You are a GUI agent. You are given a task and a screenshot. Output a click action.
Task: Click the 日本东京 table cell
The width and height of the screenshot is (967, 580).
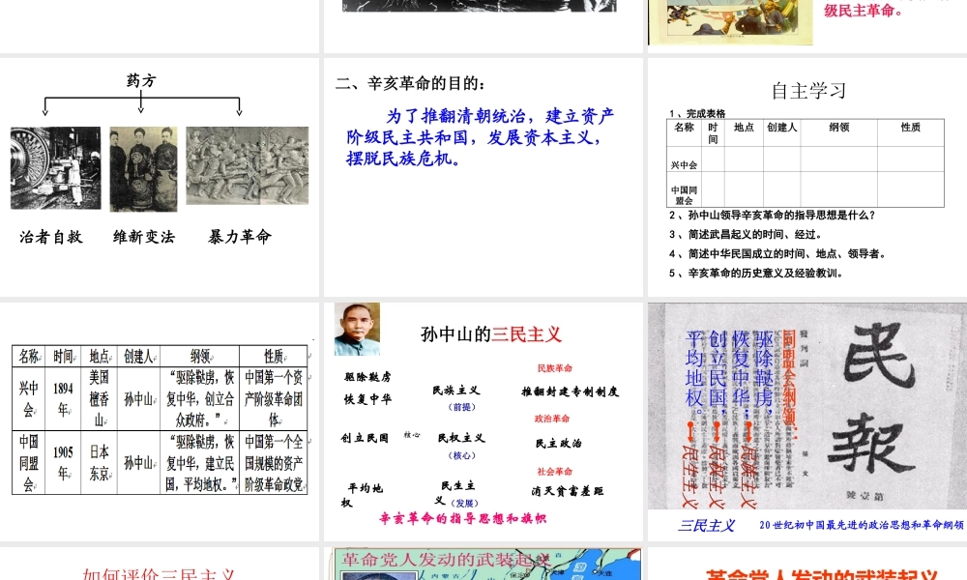[x=99, y=462]
